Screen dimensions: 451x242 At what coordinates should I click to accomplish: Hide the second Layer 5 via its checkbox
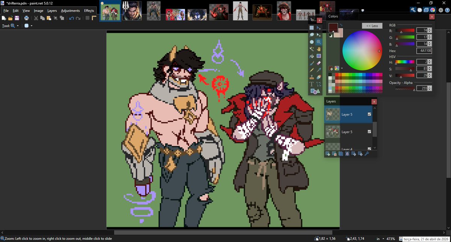(x=369, y=132)
